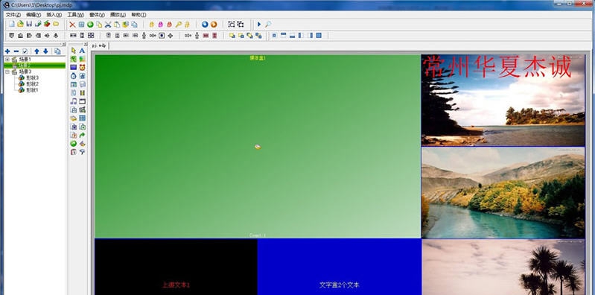
Task: Click the align top layout icon
Action: (x=283, y=35)
